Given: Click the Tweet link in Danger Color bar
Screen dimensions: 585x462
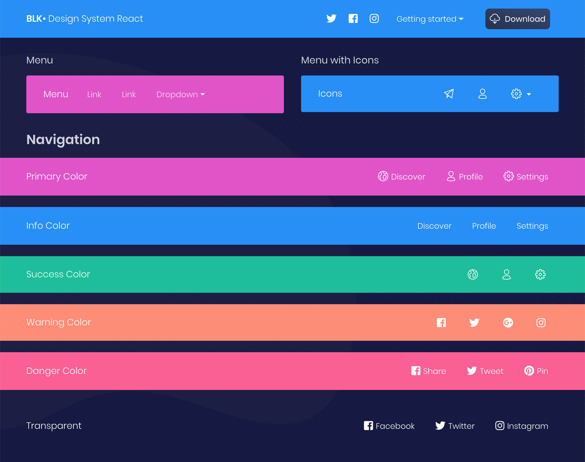Looking at the screenshot, I should (485, 371).
